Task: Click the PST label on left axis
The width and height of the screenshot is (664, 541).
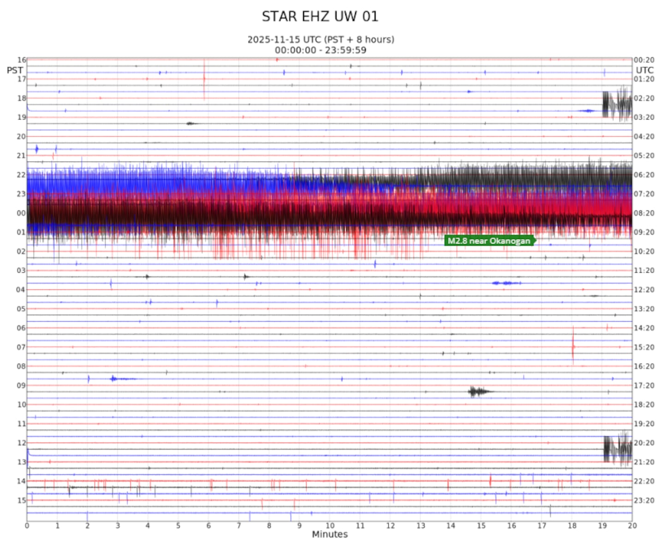Action: click(x=15, y=70)
